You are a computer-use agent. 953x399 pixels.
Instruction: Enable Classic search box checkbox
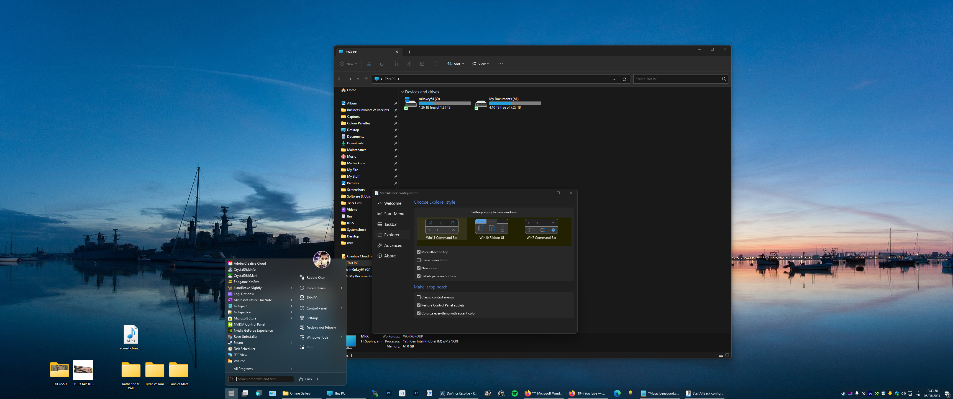coord(419,260)
